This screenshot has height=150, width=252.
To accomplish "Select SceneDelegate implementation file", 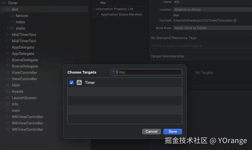I will click(25, 66).
